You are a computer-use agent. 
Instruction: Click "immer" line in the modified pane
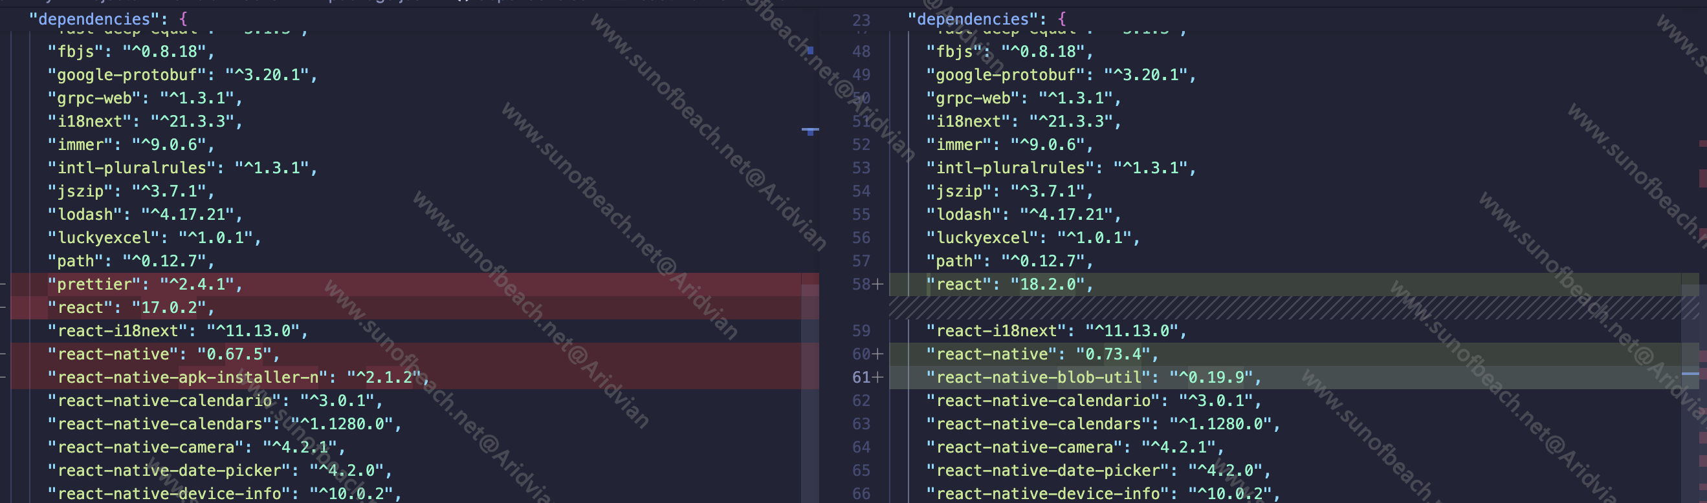point(1010,145)
